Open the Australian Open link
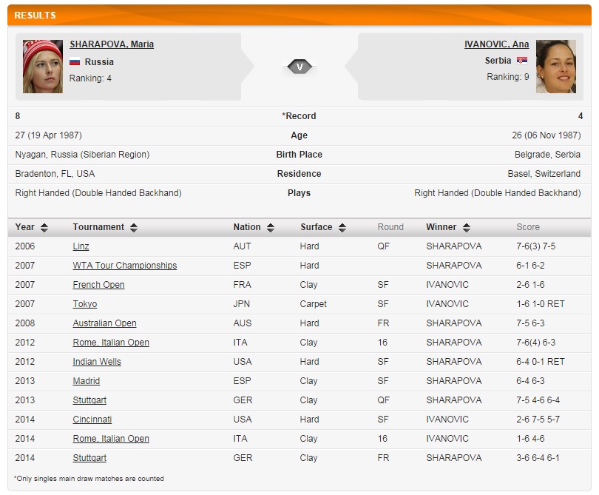The width and height of the screenshot is (599, 495). click(104, 323)
